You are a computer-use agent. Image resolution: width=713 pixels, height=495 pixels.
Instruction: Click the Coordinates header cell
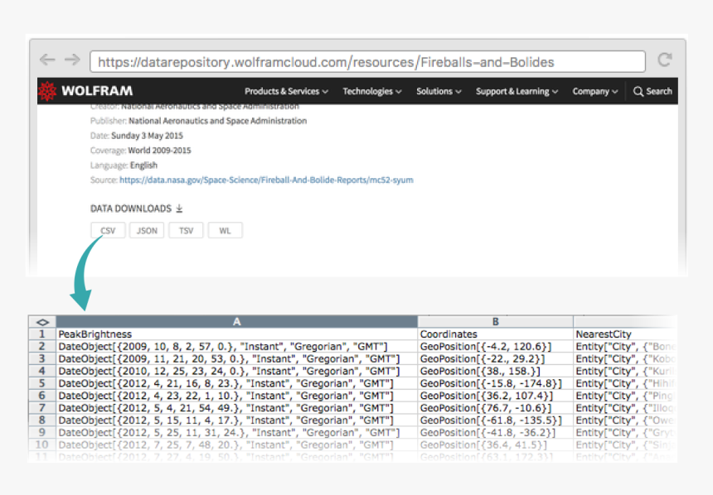click(496, 334)
